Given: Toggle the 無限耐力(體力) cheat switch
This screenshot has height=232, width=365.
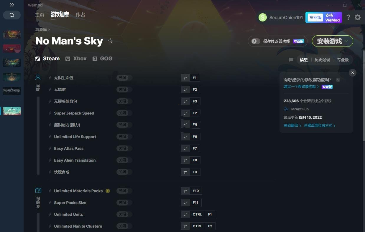Looking at the screenshot, I should pyautogui.click(x=124, y=125).
